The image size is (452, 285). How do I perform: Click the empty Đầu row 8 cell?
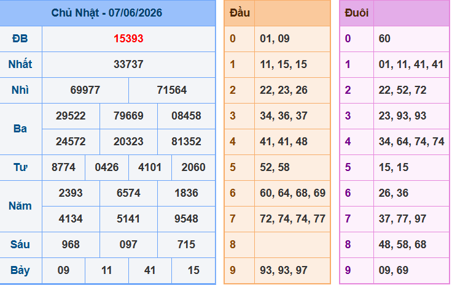coord(292,245)
